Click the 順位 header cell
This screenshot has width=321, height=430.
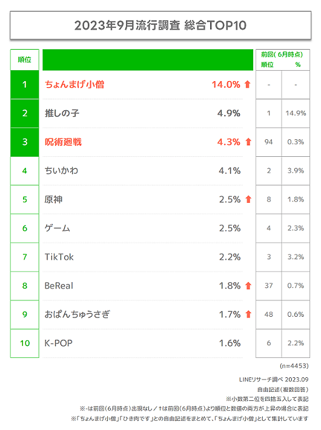tap(25, 60)
